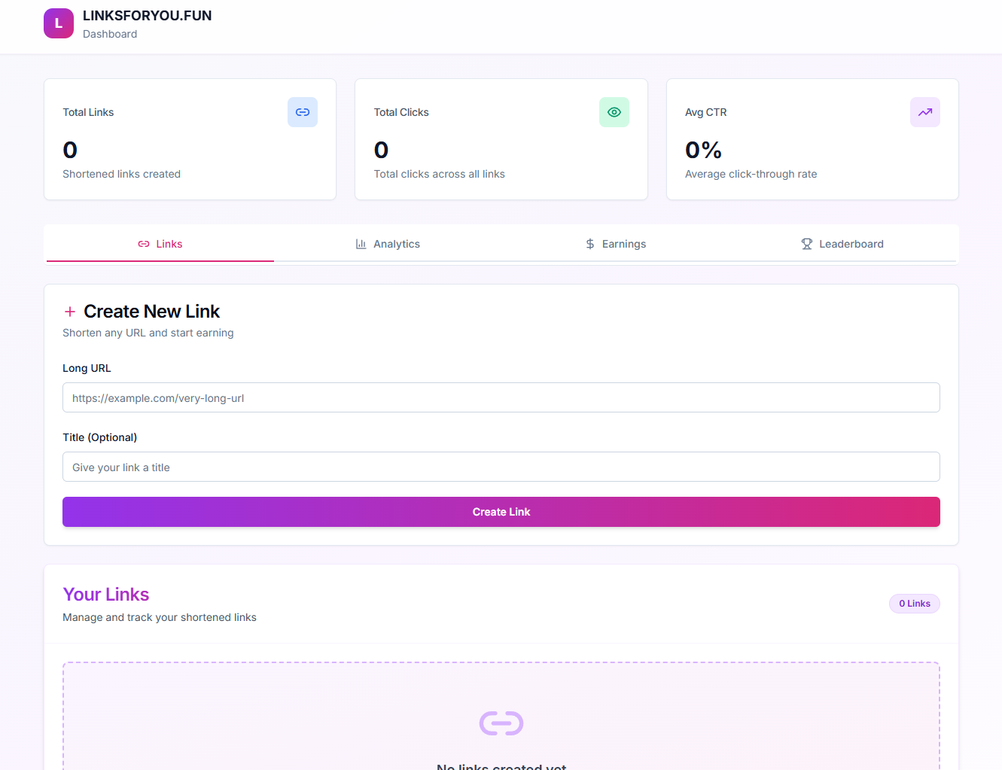Viewport: 1002px width, 770px height.
Task: Click the link icon on Total Links card
Action: (x=302, y=111)
